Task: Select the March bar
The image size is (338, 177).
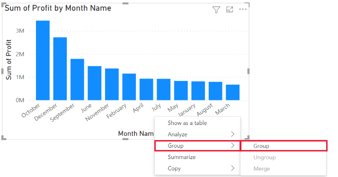Action: [x=232, y=92]
